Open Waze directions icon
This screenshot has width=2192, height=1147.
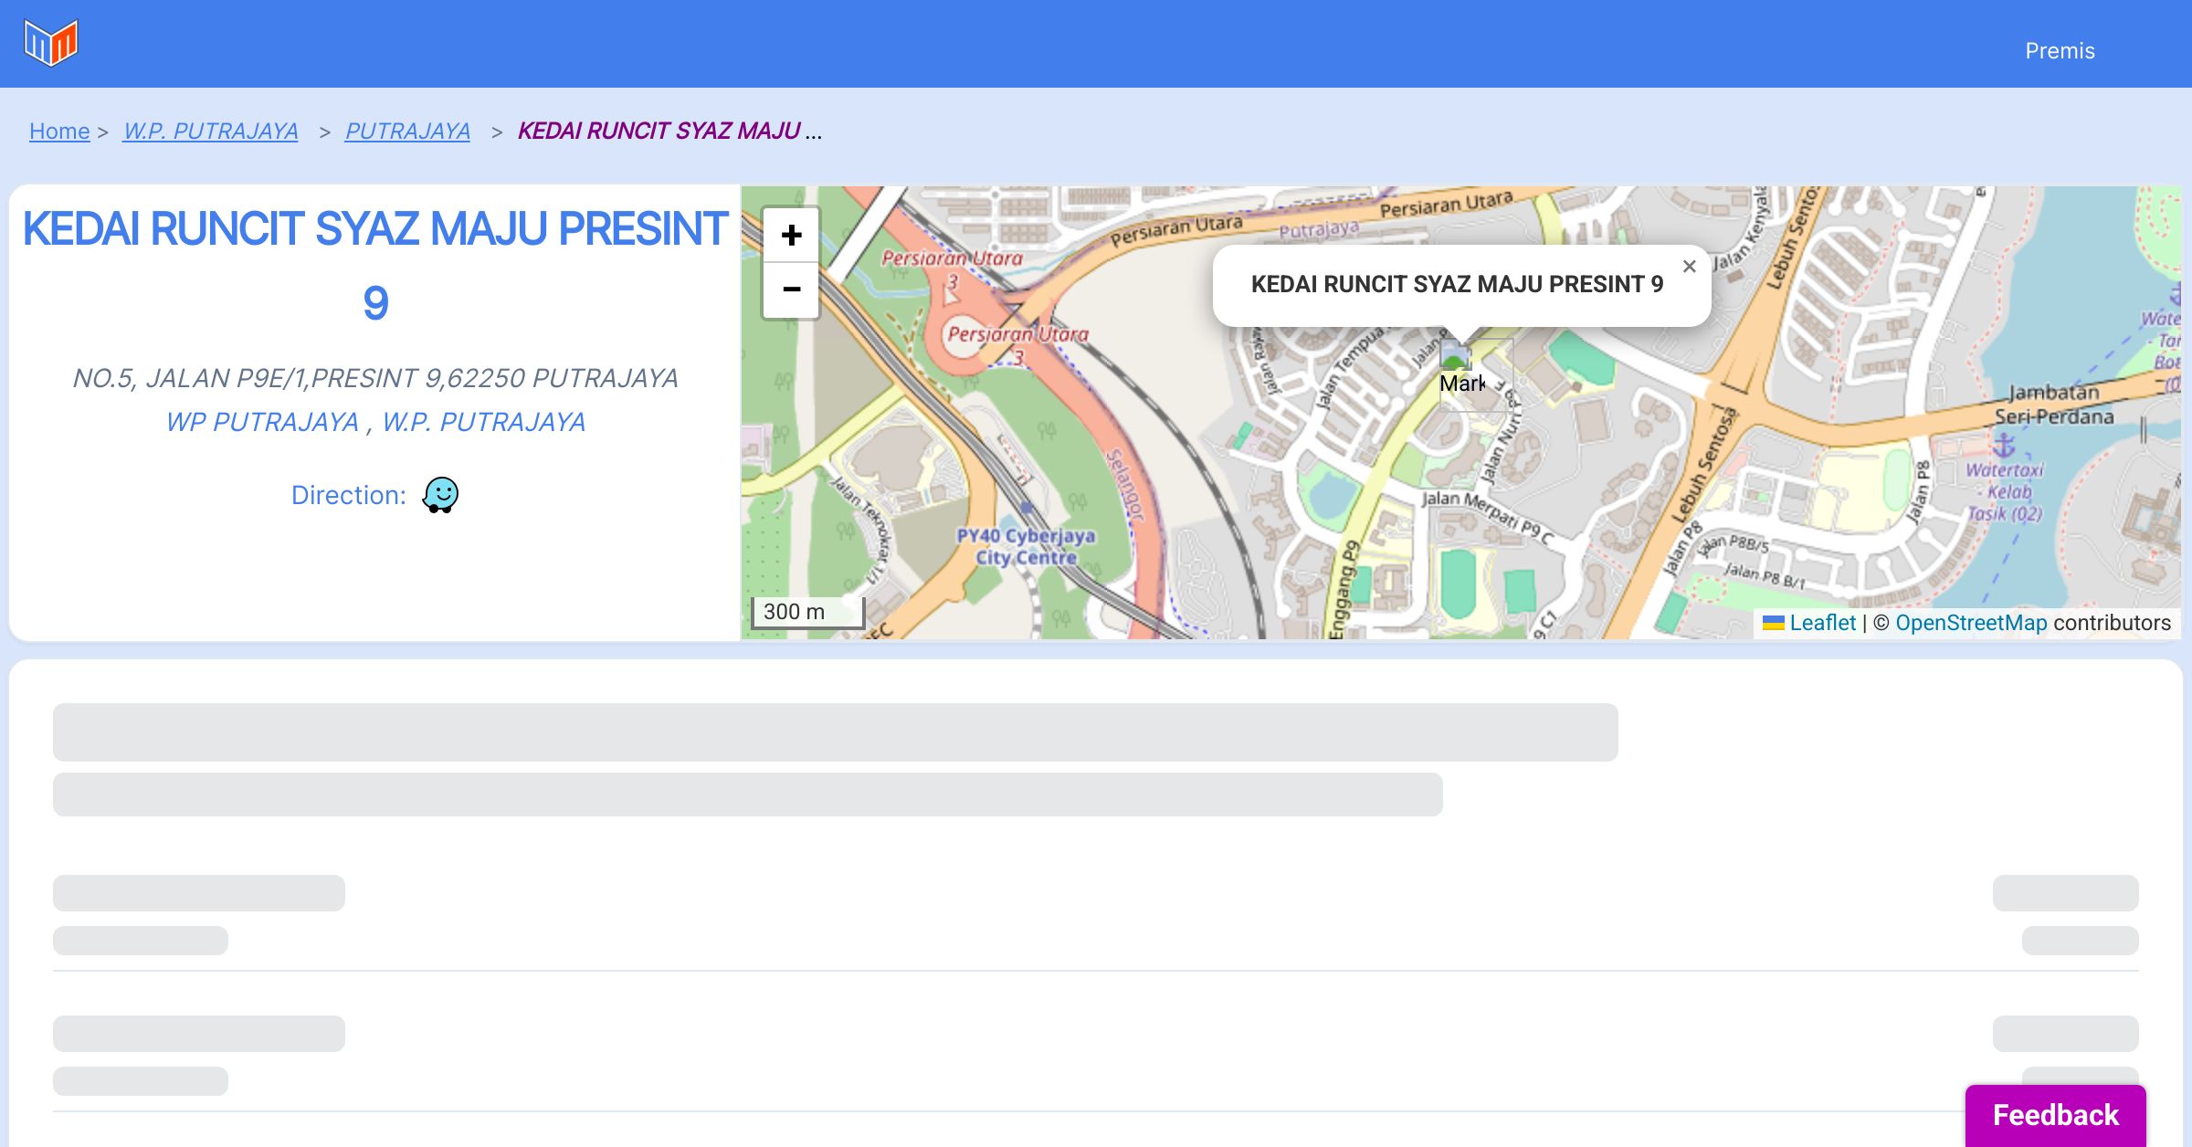[x=440, y=495]
